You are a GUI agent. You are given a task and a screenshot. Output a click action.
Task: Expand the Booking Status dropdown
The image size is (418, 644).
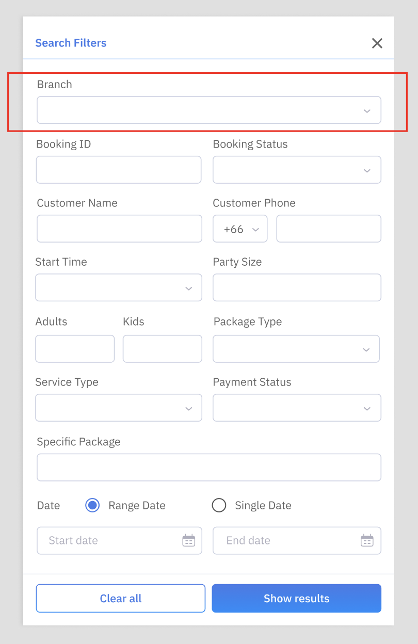pos(297,170)
